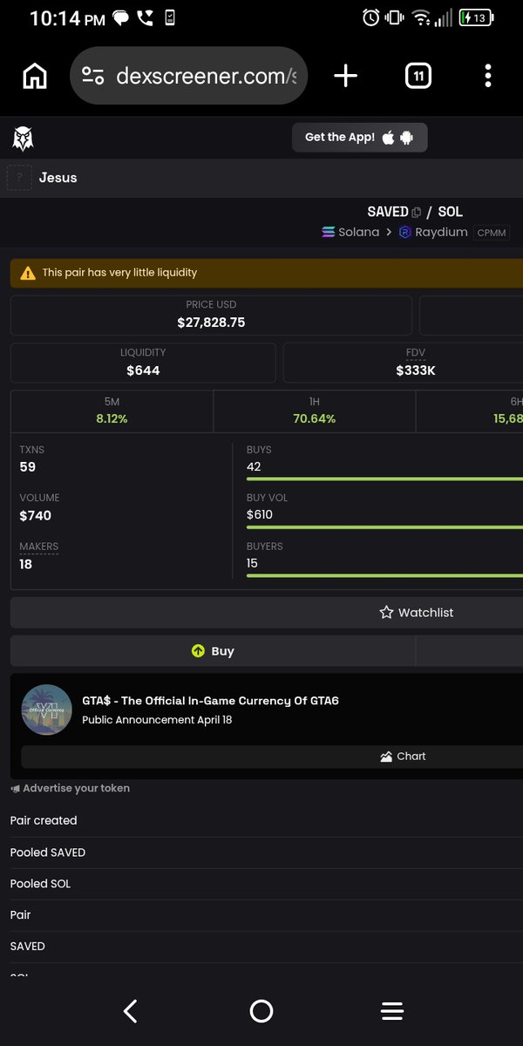This screenshot has width=523, height=1046.
Task: Open the GTA$ ad thumbnail image
Action: click(46, 710)
